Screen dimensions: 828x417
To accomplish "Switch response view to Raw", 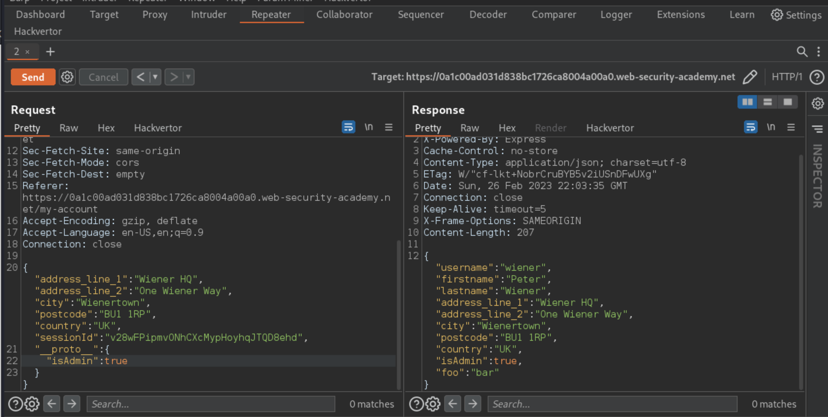I will 470,128.
